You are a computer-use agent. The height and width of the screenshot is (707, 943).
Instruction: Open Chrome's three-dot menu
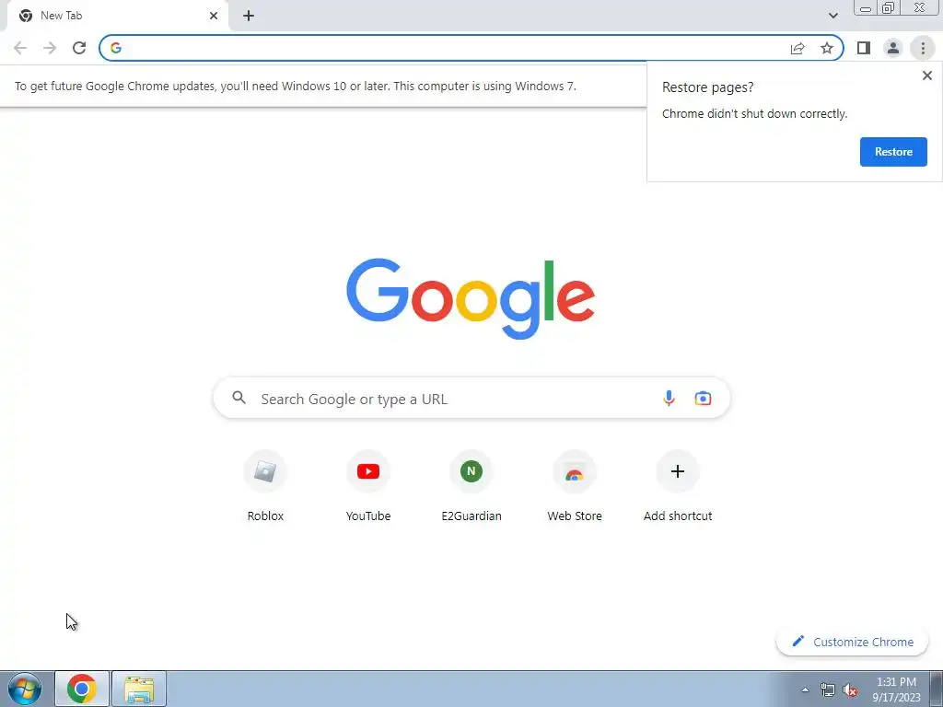(923, 48)
